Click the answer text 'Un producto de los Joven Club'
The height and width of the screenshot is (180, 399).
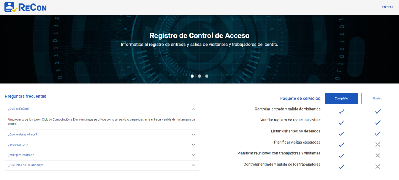click(102, 122)
